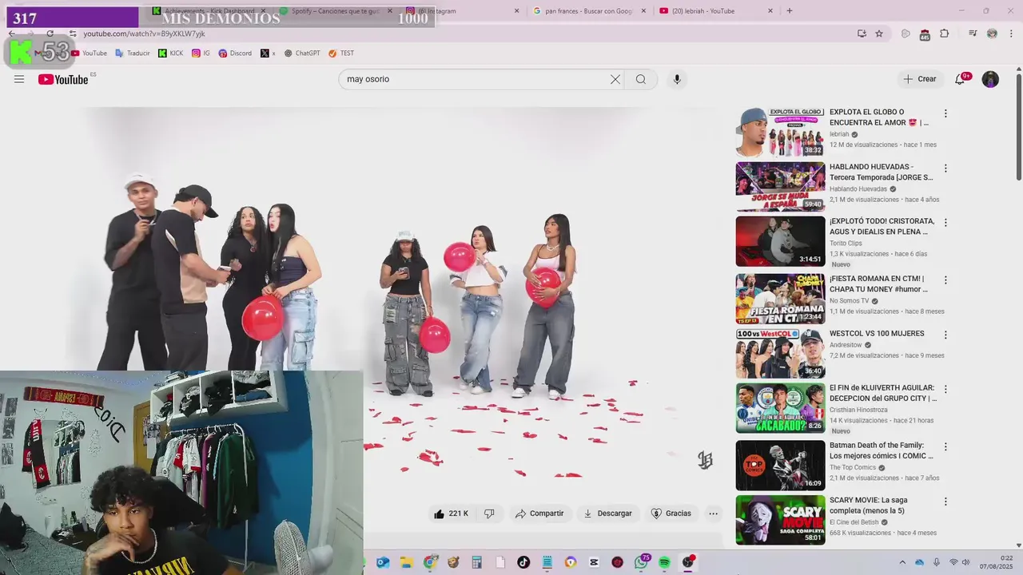
Task: Open options for El FIN de KLUIVERTH video
Action: (945, 389)
